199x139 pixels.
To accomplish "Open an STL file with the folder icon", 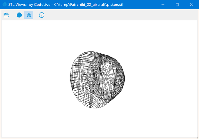I will click(x=6, y=15).
